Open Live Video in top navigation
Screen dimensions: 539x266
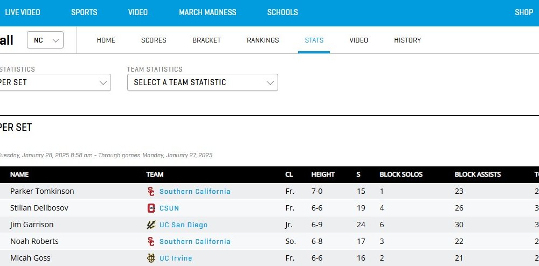[x=22, y=12]
